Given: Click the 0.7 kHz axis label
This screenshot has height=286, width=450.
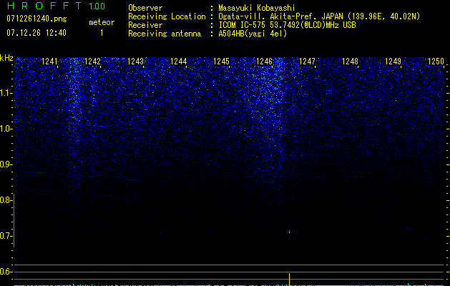Looking at the screenshot, I should [5, 236].
